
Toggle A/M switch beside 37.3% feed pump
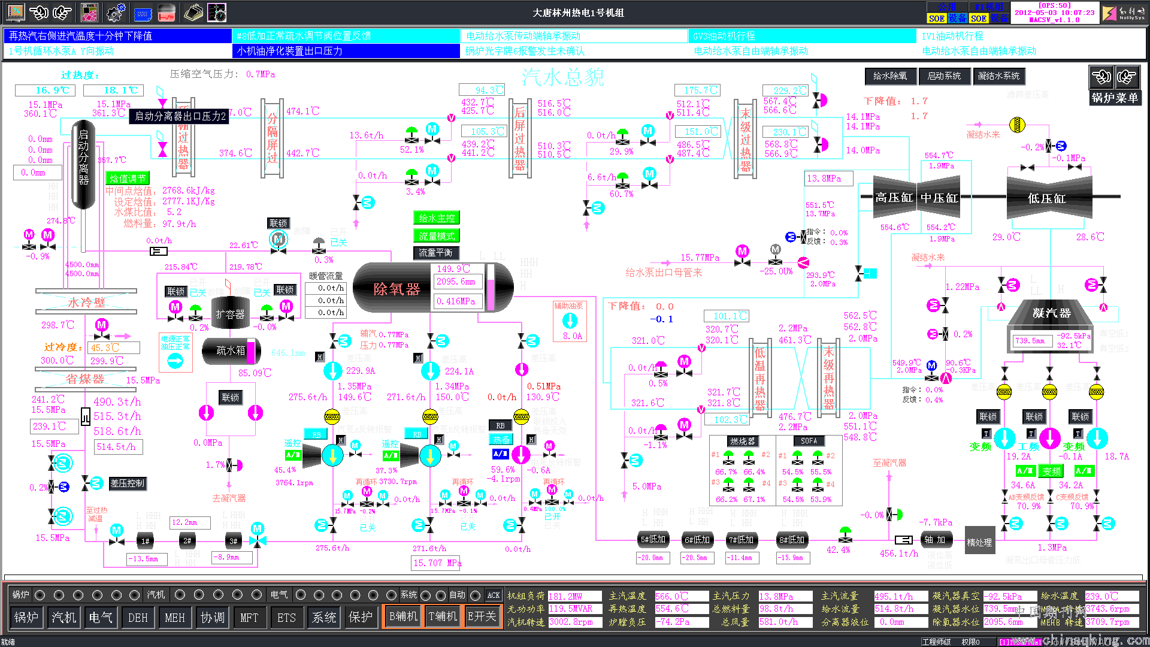[x=391, y=455]
